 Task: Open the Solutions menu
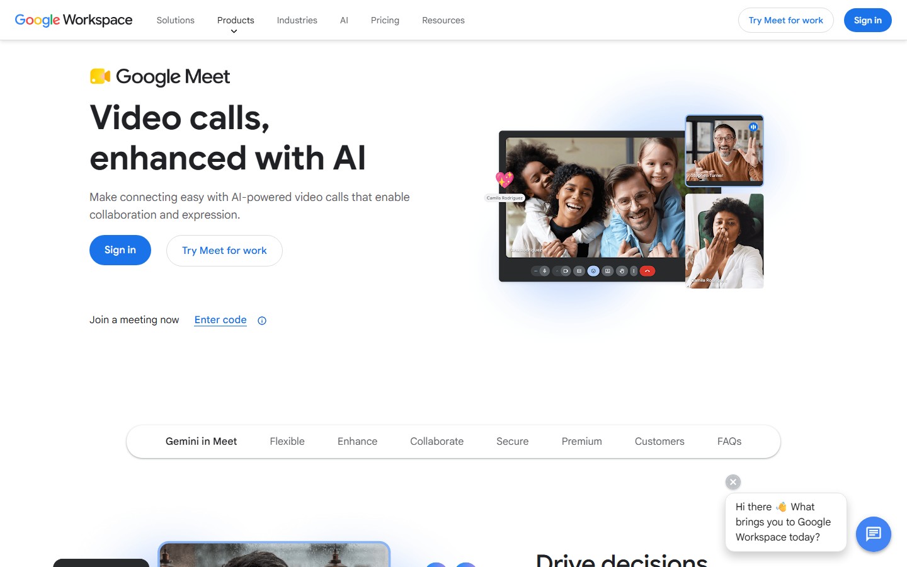point(175,20)
